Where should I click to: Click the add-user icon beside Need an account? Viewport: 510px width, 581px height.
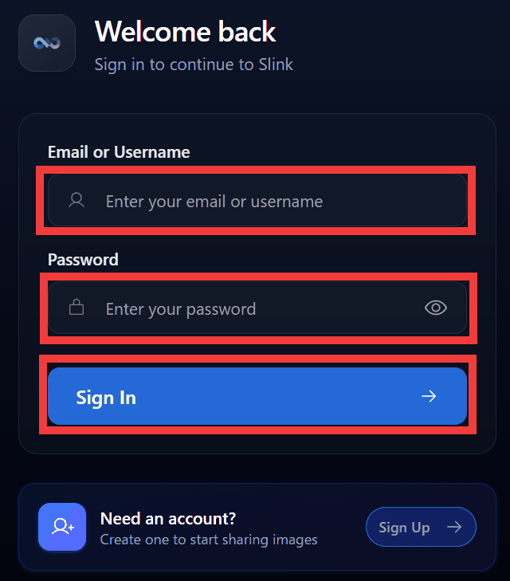pyautogui.click(x=62, y=526)
